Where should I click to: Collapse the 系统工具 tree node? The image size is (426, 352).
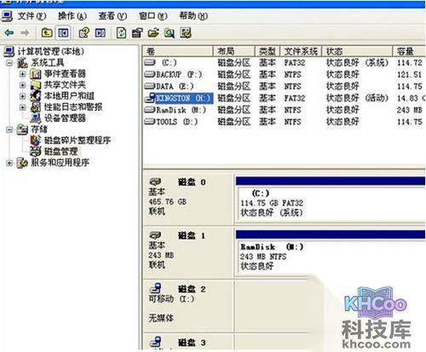9,63
